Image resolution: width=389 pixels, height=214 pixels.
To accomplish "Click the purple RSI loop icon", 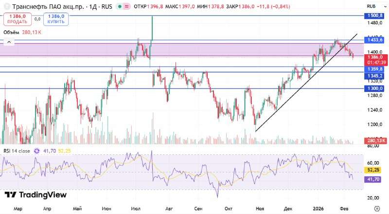I will [x=37, y=151].
